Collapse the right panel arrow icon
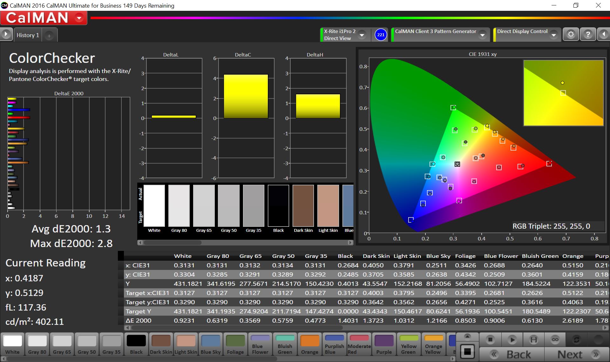 coord(603,34)
